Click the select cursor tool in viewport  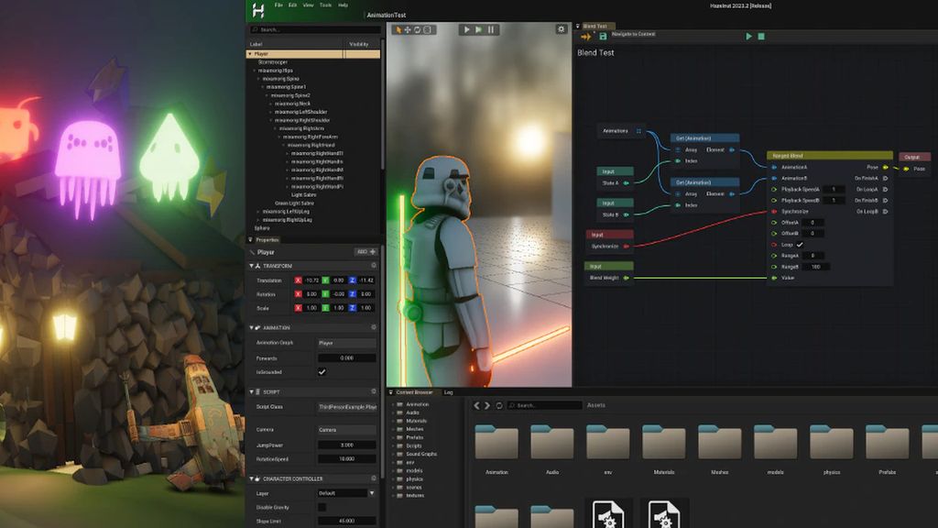pyautogui.click(x=399, y=29)
